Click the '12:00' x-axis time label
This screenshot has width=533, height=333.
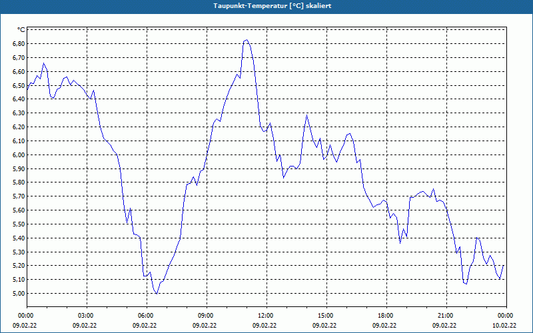(x=265, y=316)
